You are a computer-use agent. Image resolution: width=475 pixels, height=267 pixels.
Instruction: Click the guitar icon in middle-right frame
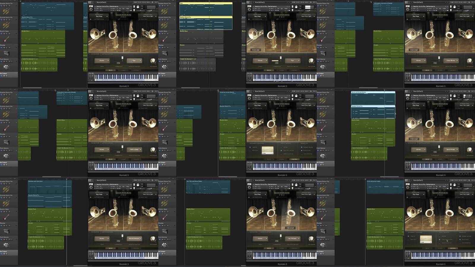[x=323, y=128]
